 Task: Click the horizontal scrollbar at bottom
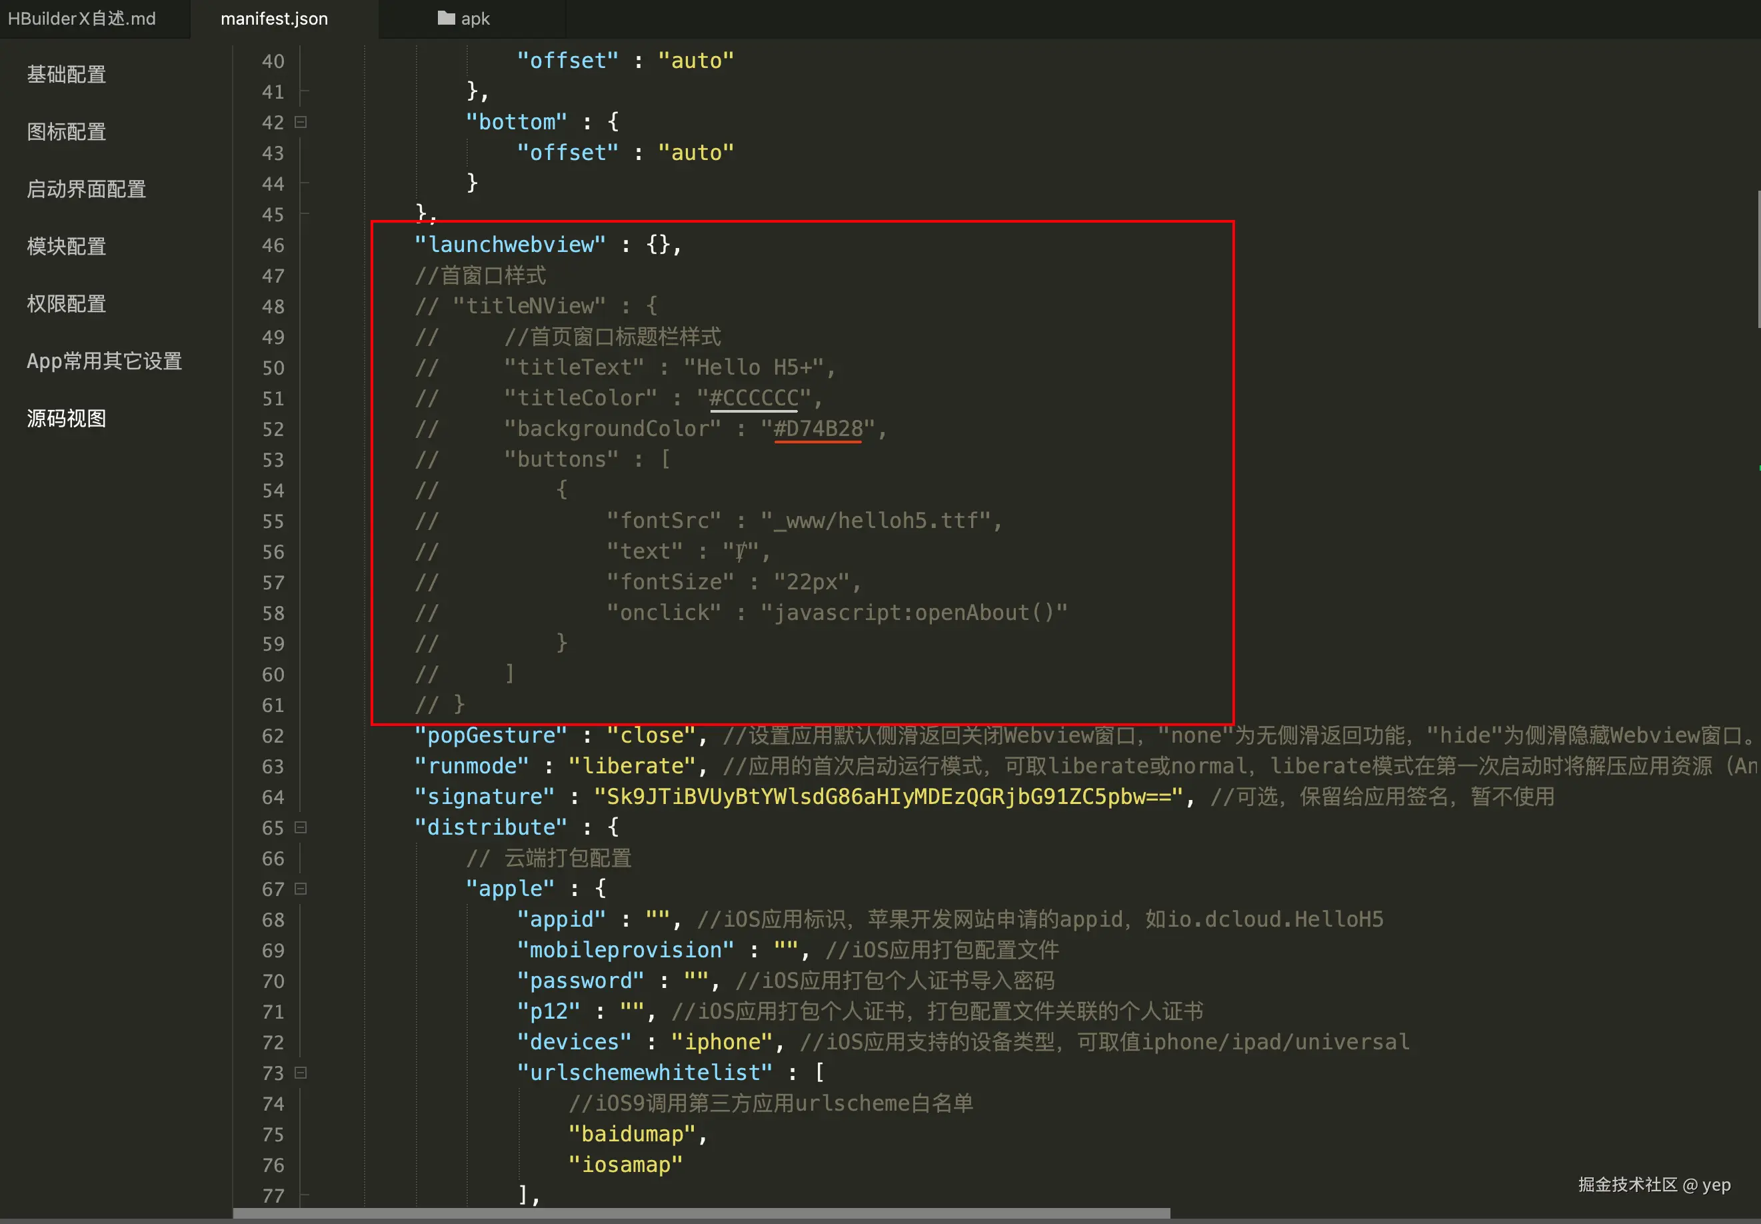coord(701,1213)
